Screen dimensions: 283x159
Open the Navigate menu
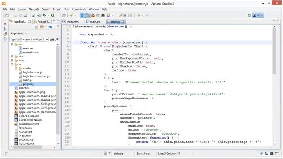34,9
